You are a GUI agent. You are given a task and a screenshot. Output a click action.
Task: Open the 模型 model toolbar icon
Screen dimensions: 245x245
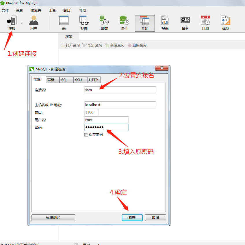coord(225,23)
